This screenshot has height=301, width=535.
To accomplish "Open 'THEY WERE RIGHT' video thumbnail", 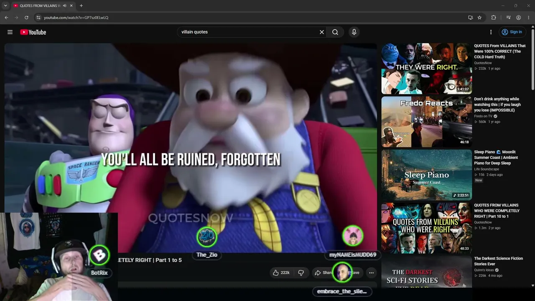I will pos(426,69).
